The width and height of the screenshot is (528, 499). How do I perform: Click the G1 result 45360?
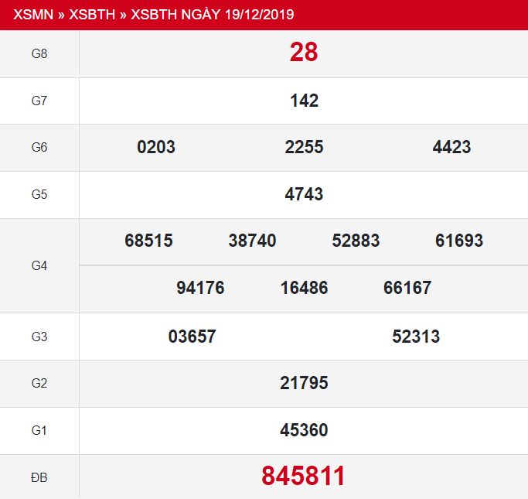[304, 430]
